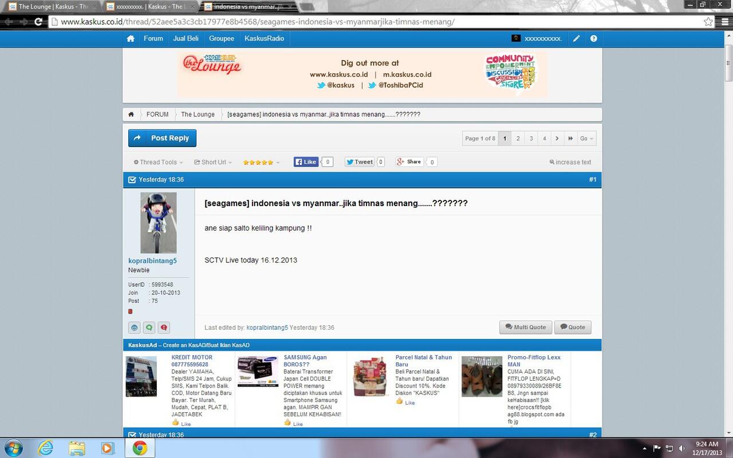Click the blue view profile icon under the avatar
This screenshot has width=733, height=458.
[134, 327]
